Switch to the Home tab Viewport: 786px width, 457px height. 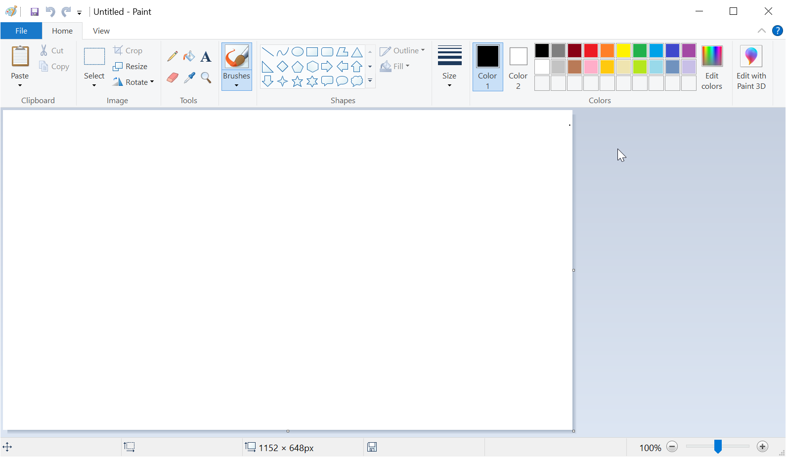coord(62,31)
